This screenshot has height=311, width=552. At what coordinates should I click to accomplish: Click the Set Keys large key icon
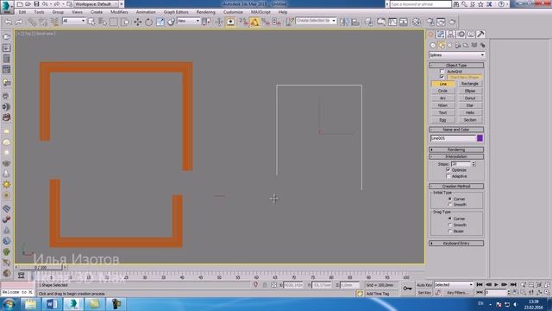[x=407, y=289]
